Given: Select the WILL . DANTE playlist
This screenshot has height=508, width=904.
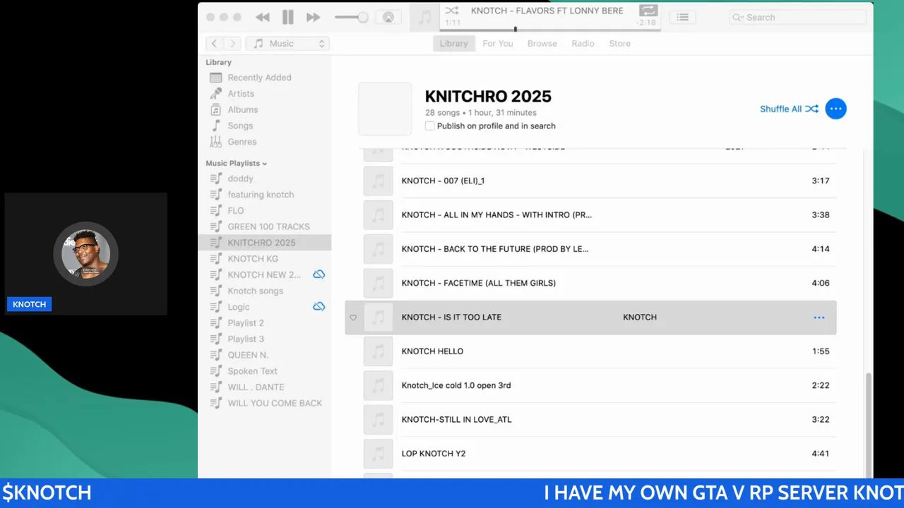Looking at the screenshot, I should 256,387.
